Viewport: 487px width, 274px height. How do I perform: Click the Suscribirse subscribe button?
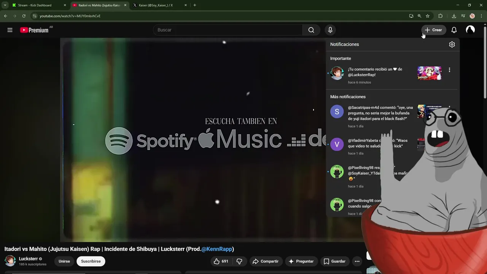[91, 261]
